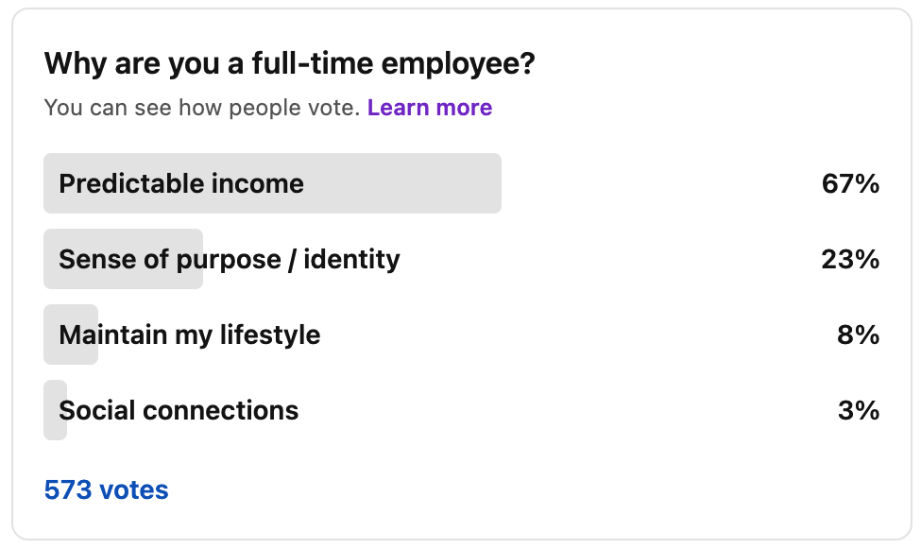Screen dimensions: 921x549
Task: Click 'You can see how people vote' text
Action: click(202, 108)
